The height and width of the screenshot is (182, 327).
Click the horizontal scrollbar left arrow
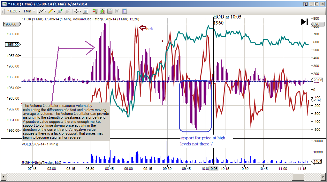[3, 177]
